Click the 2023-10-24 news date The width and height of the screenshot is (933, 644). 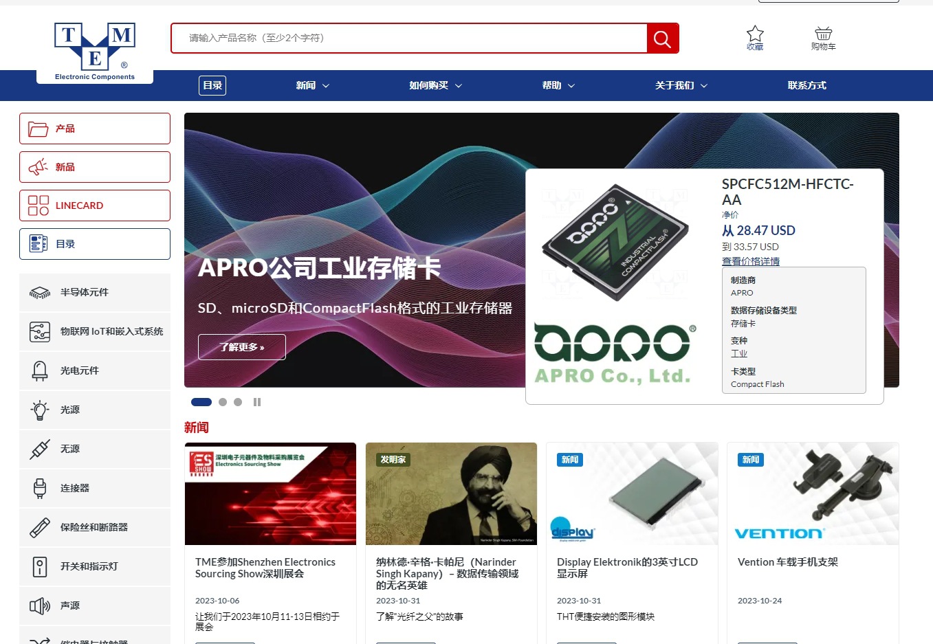pyautogui.click(x=760, y=601)
